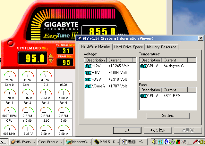205x146 pixels.
Task: Close the SIV window
Action: (201, 38)
